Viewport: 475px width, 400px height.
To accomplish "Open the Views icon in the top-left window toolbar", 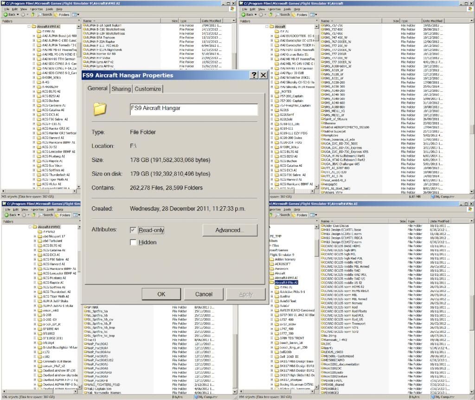I will 75,14.
